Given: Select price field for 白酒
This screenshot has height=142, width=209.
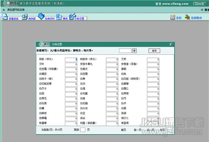Looking at the screenshot, I should point(112,89).
